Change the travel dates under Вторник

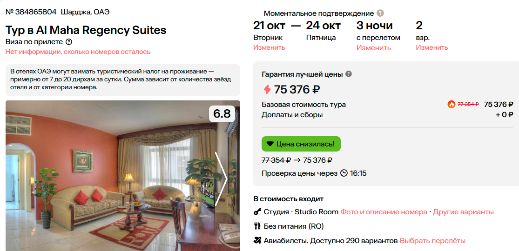269,47
